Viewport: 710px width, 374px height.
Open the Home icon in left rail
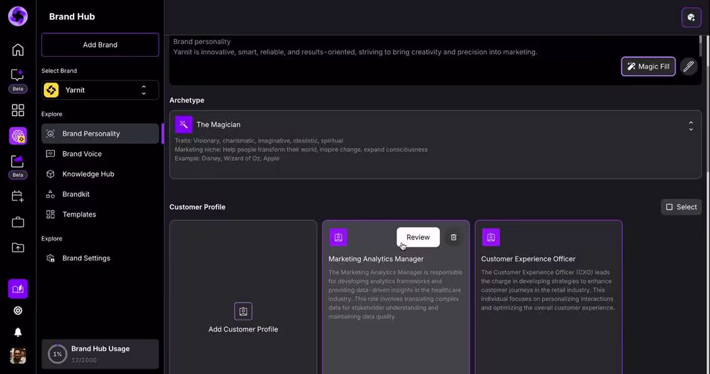pyautogui.click(x=18, y=50)
